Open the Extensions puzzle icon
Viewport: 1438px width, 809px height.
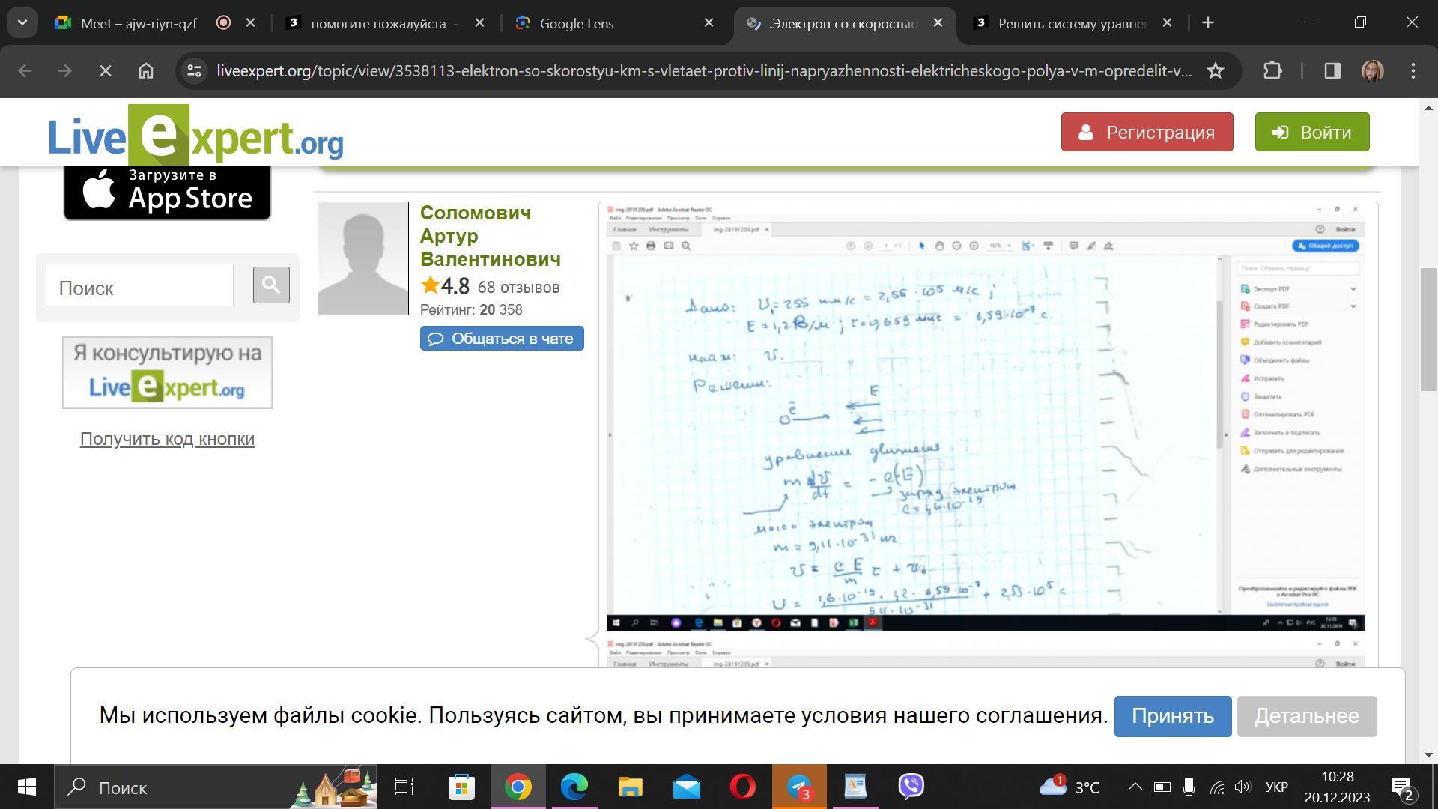point(1272,71)
